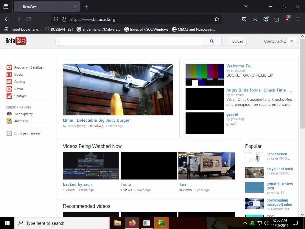
Task: Click the ikea truck video thumbnail
Action: (x=206, y=166)
